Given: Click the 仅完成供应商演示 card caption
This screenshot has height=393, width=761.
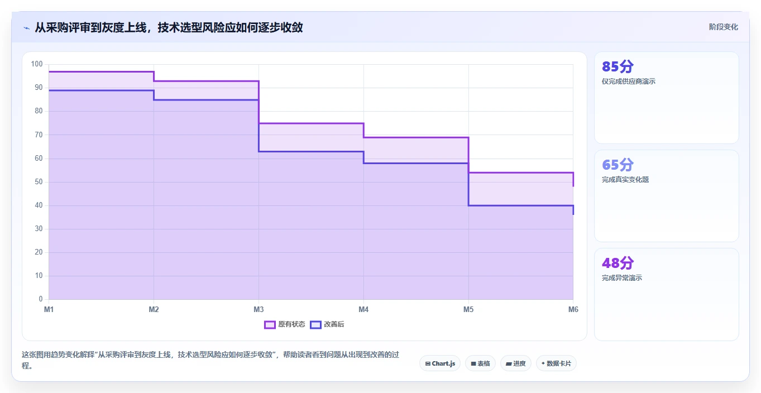Looking at the screenshot, I should pyautogui.click(x=629, y=82).
